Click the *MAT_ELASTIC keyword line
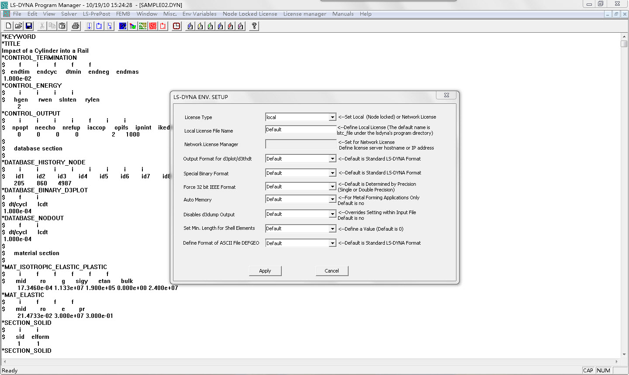 click(x=23, y=295)
